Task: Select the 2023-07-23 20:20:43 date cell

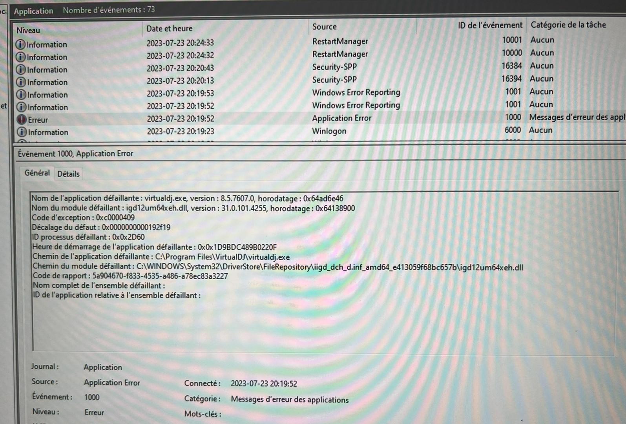Action: (x=181, y=68)
